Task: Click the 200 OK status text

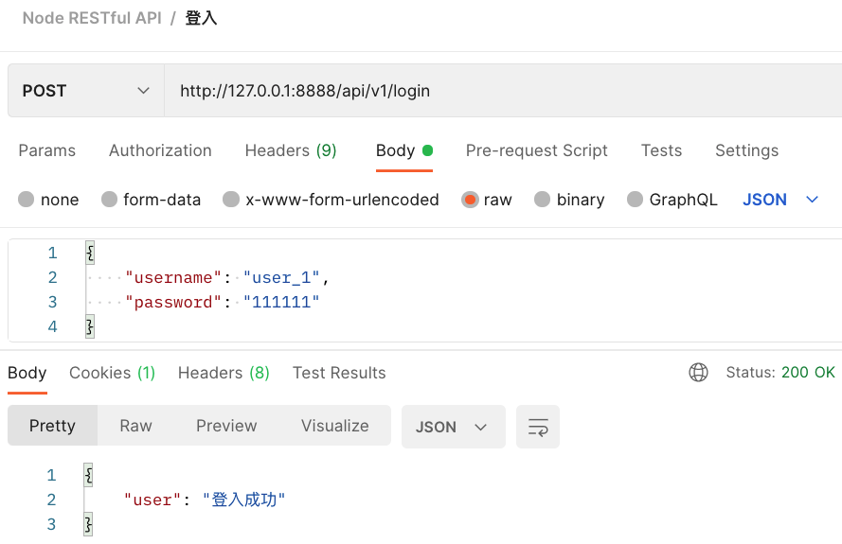Action: point(808,373)
